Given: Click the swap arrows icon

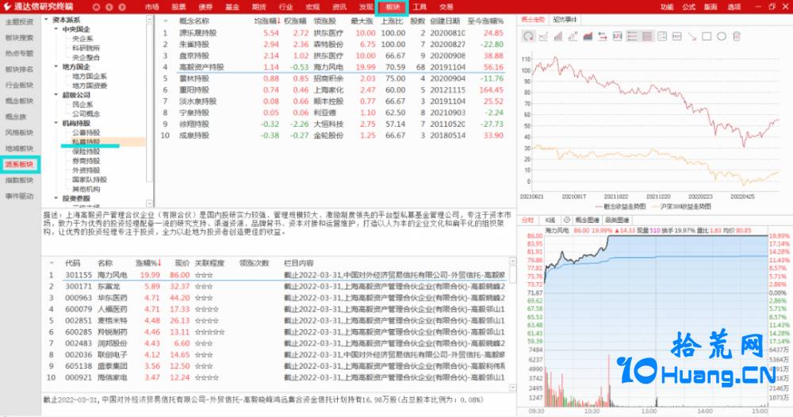Looking at the screenshot, I should click(x=603, y=36).
